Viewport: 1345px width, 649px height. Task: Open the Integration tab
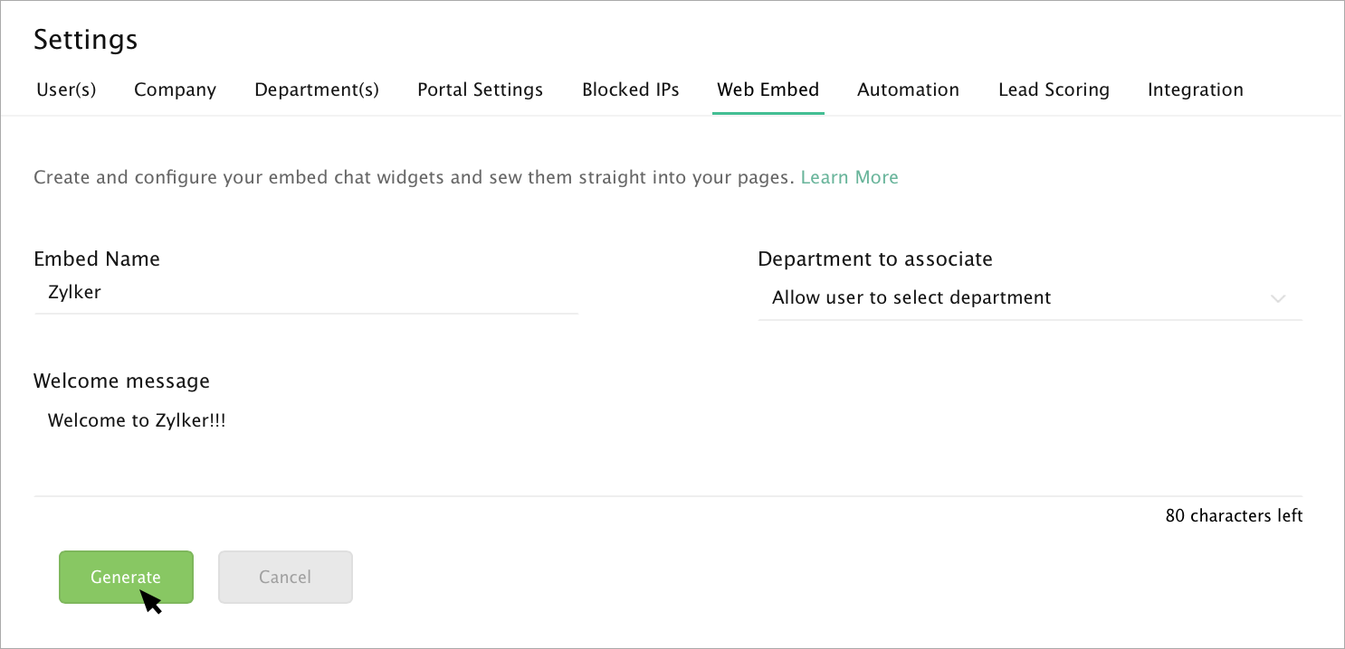tap(1195, 89)
